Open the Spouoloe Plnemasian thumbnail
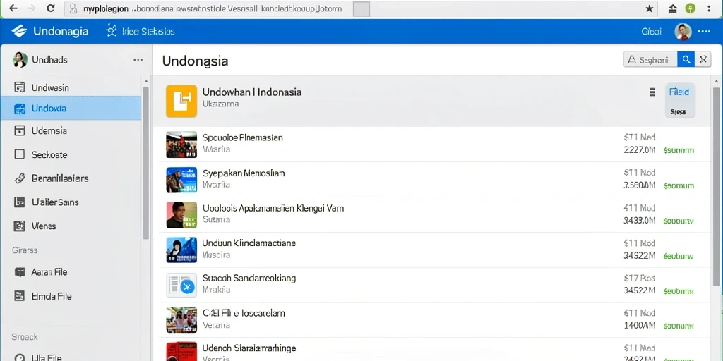 181,144
